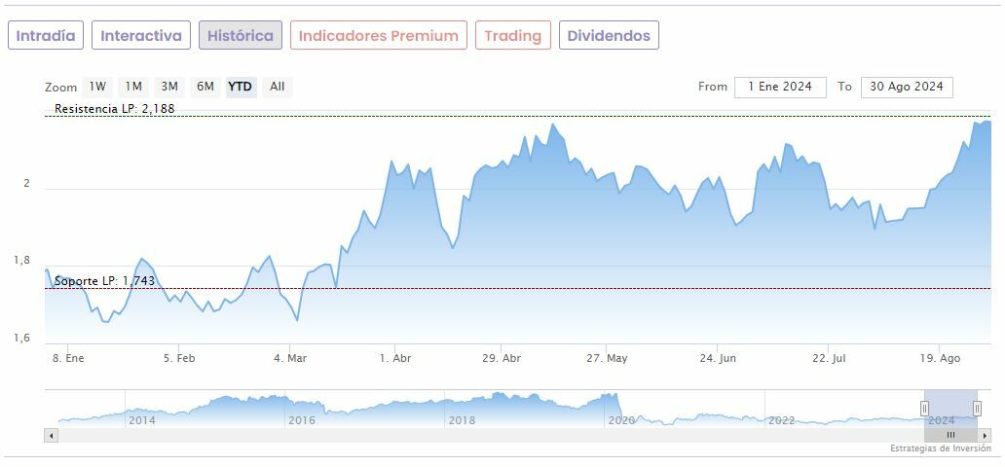Image resolution: width=1005 pixels, height=467 pixels.
Task: Open Estrategias de Inversión credit link
Action: pyautogui.click(x=940, y=449)
